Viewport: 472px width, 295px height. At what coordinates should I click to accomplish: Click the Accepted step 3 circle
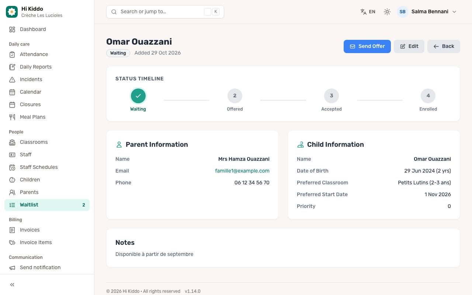(x=332, y=96)
